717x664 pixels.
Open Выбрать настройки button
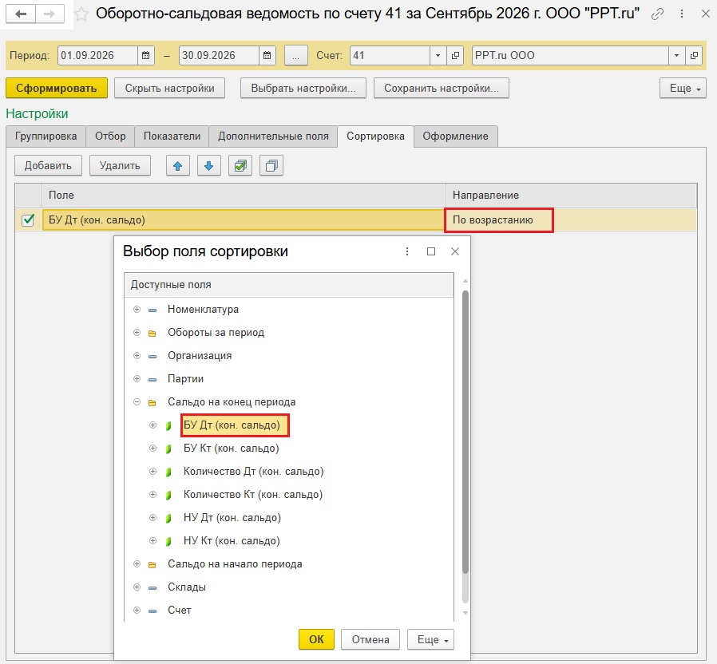(x=303, y=89)
